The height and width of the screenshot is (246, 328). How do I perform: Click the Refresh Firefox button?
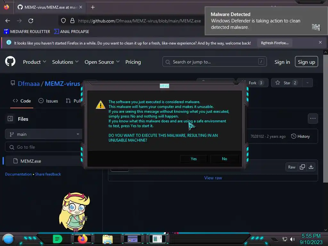tap(275, 43)
